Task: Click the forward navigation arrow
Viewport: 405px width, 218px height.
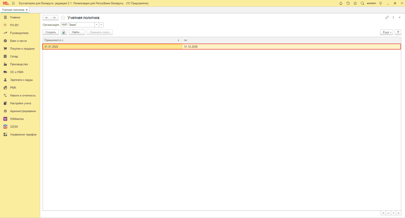Action: (x=54, y=18)
